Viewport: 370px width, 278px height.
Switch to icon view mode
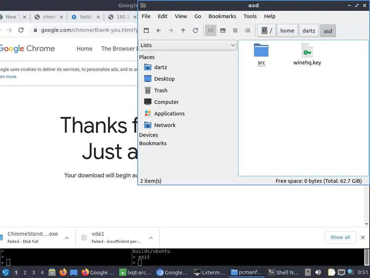click(x=211, y=30)
